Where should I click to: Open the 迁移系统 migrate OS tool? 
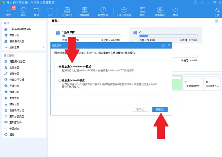coord(67,12)
